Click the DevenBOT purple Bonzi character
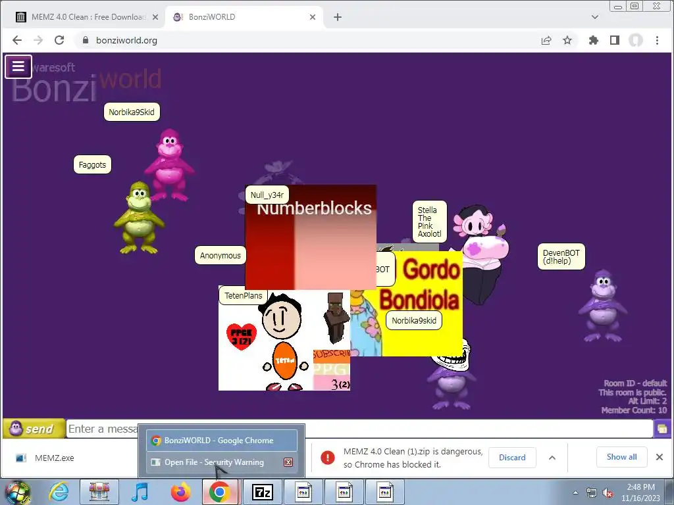This screenshot has height=505, width=674. coord(603,306)
